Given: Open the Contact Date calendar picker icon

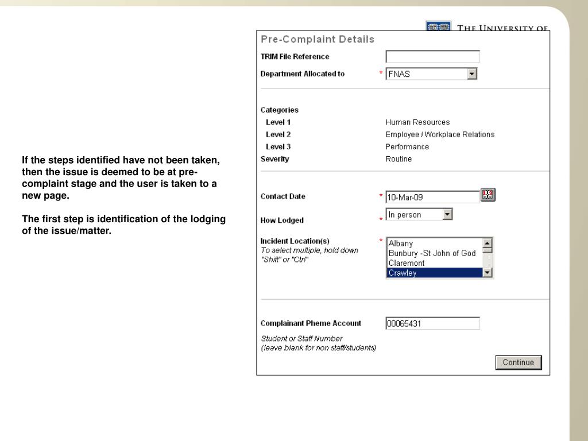Looking at the screenshot, I should click(x=488, y=195).
